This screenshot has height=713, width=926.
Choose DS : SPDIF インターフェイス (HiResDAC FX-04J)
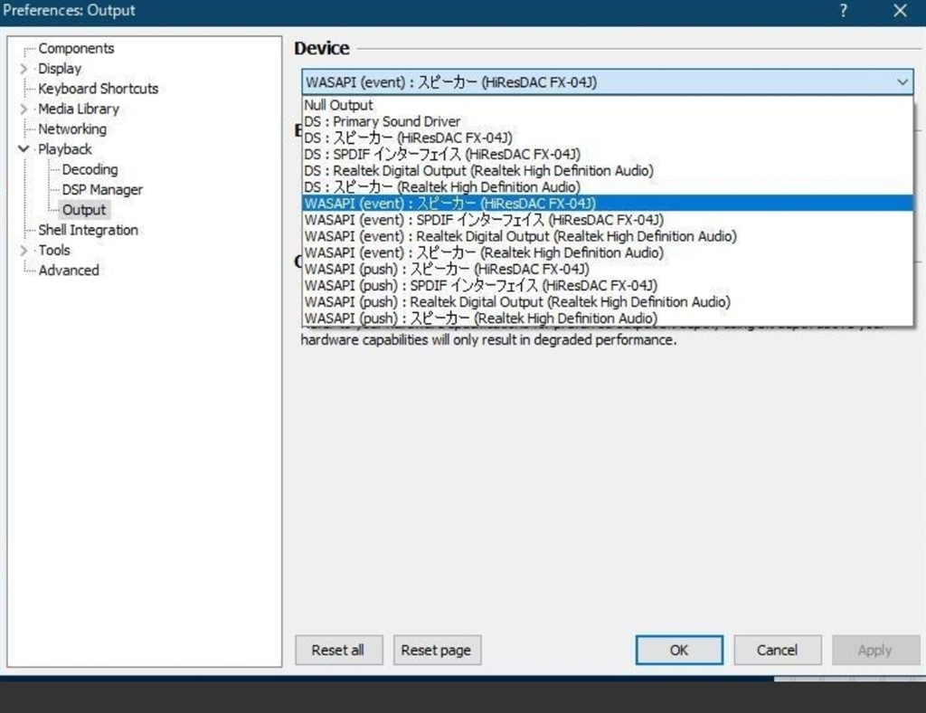tap(607, 154)
